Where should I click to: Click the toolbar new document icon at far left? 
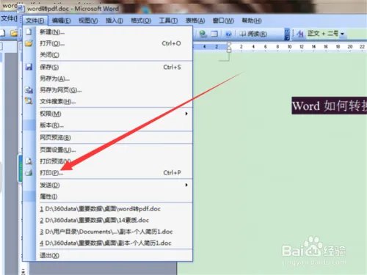coord(2,33)
